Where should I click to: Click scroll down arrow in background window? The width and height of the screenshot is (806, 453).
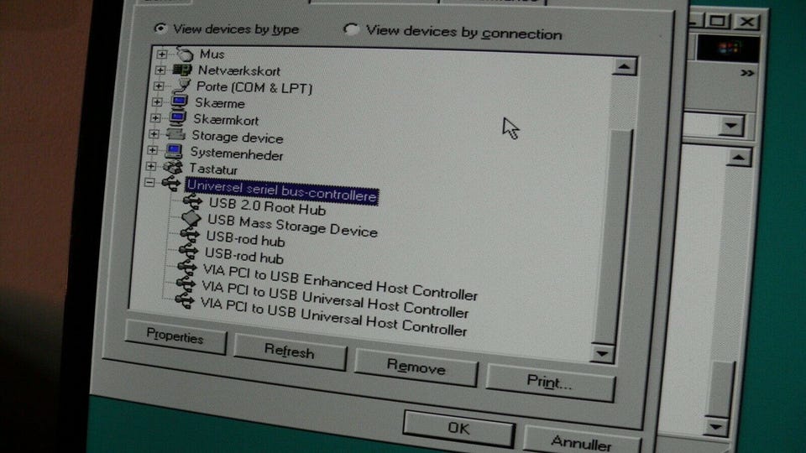click(x=715, y=426)
